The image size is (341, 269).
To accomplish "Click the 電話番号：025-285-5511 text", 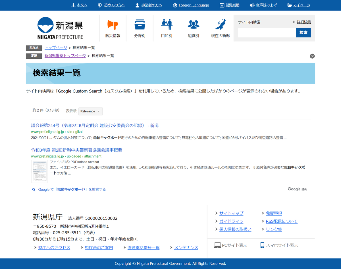I will pos(64,233).
